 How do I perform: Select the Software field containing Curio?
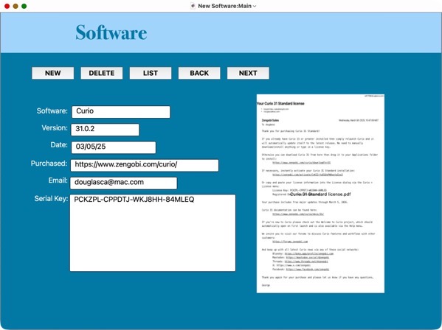121,112
